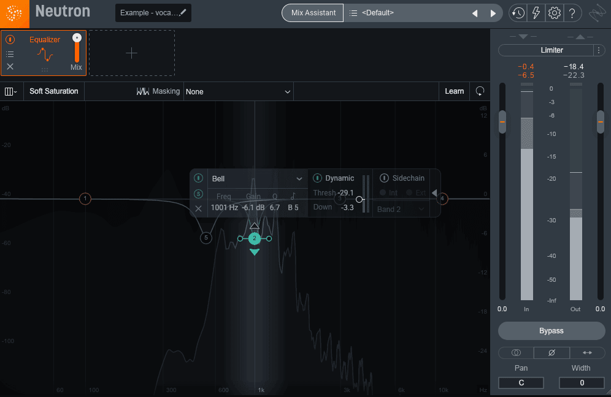Click the output gain slider handle
The width and height of the screenshot is (611, 397).
601,122
